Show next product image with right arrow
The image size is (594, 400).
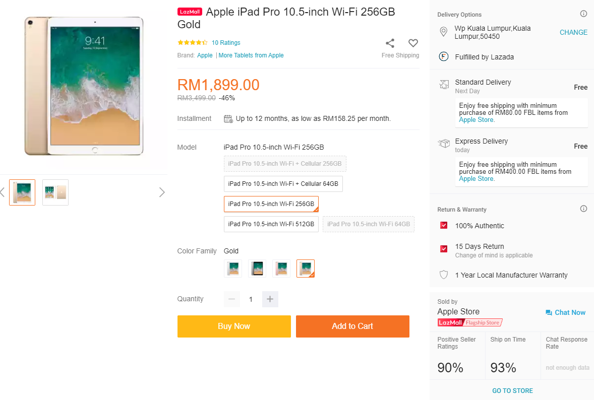(x=162, y=192)
